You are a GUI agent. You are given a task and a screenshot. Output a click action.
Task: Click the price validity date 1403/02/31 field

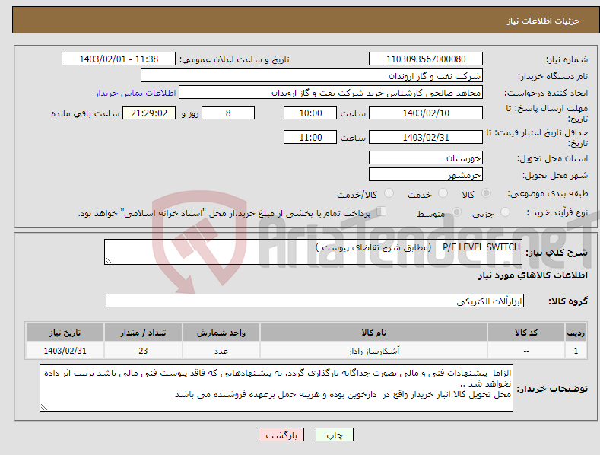426,137
